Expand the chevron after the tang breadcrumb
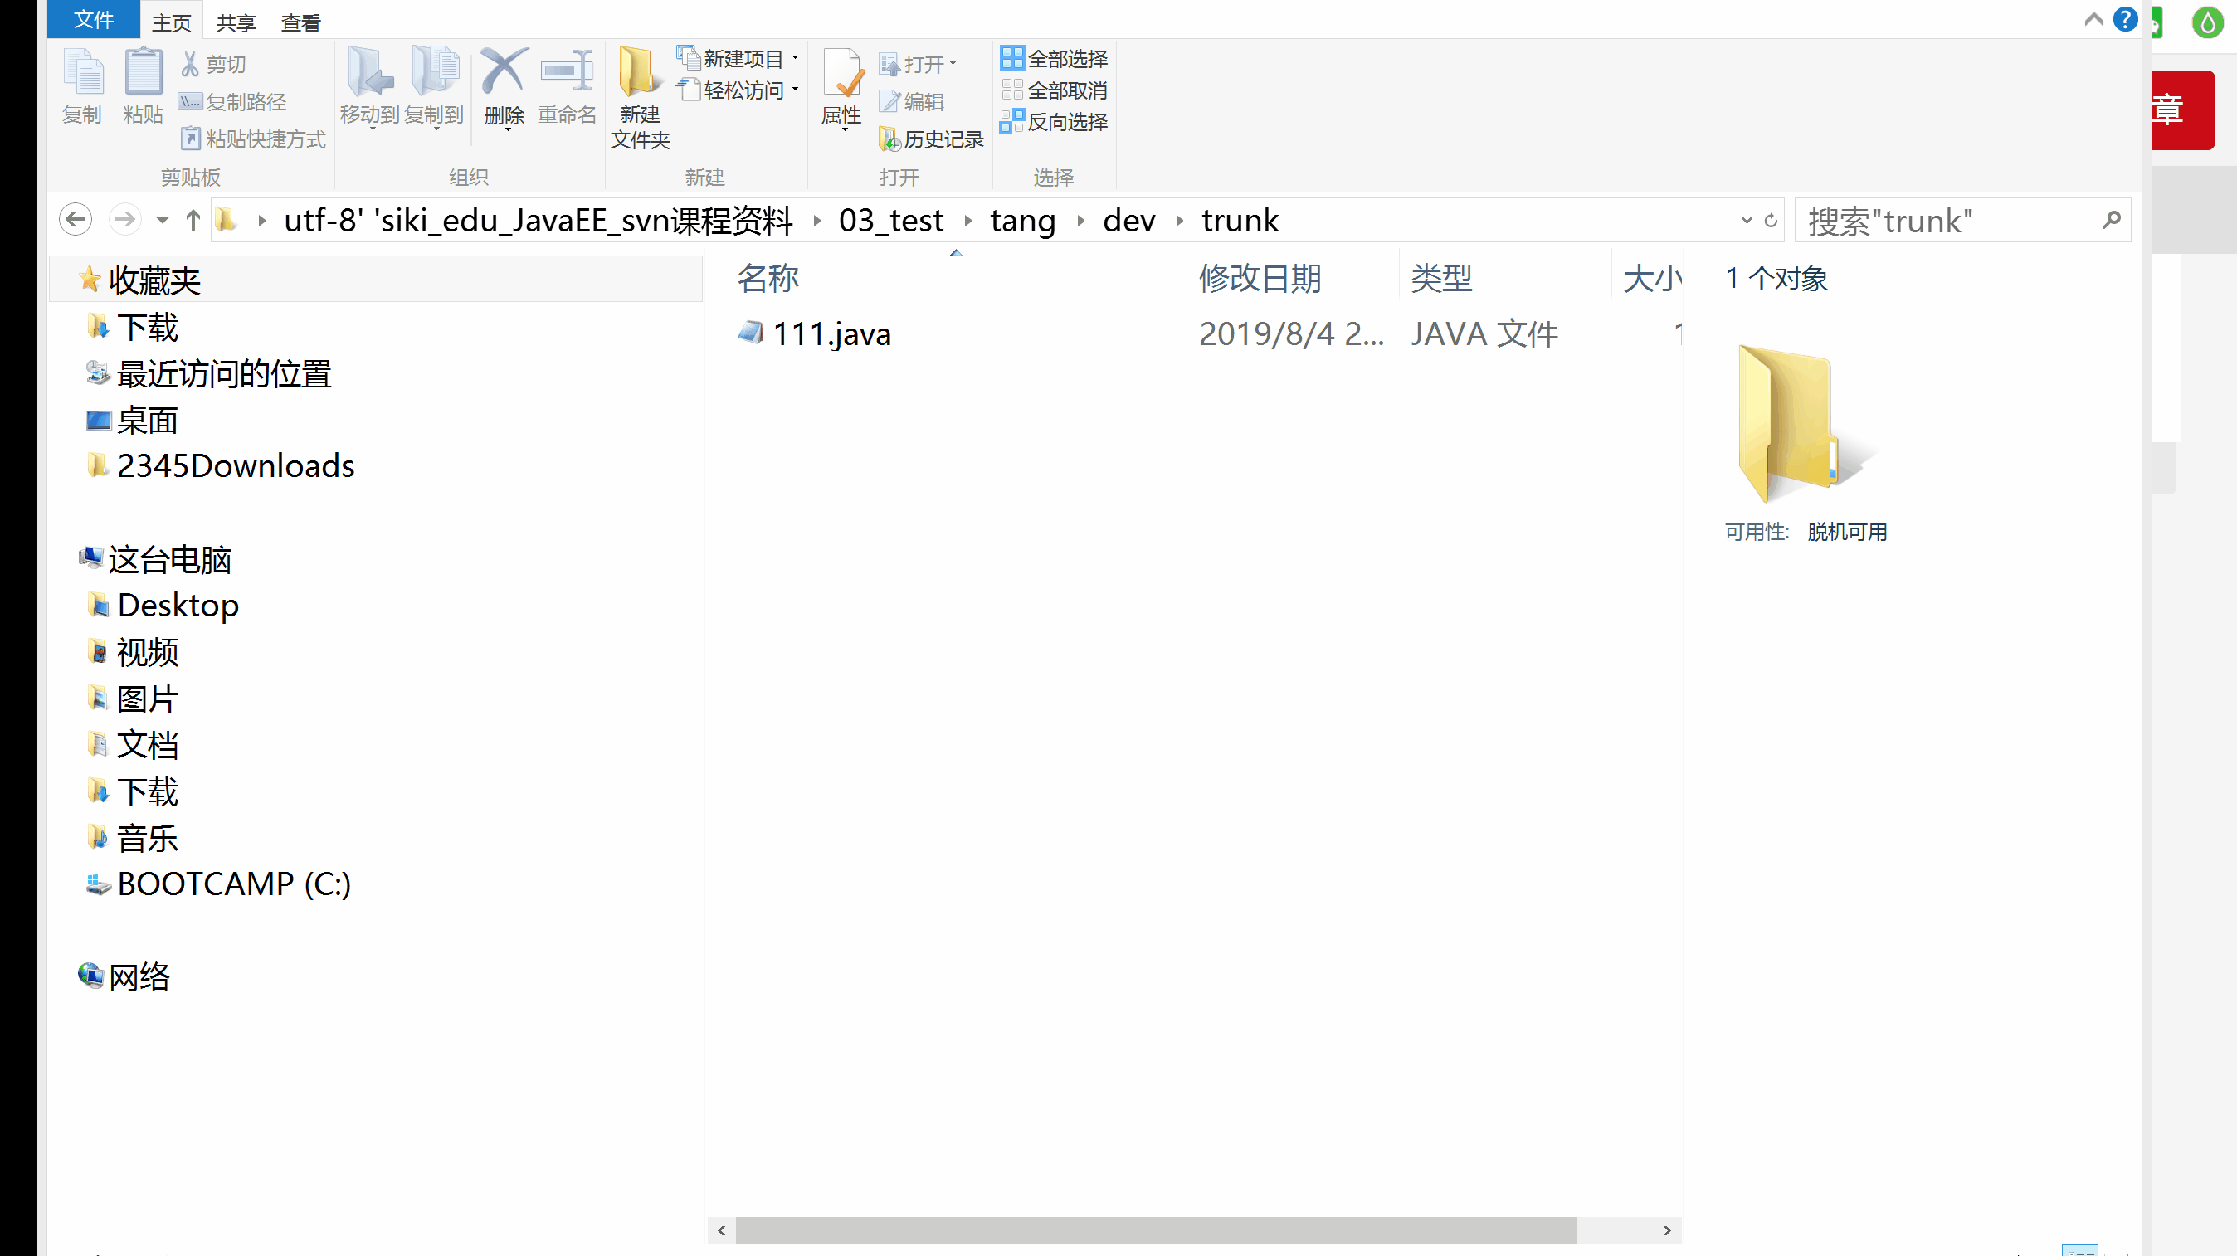 [x=1080, y=222]
